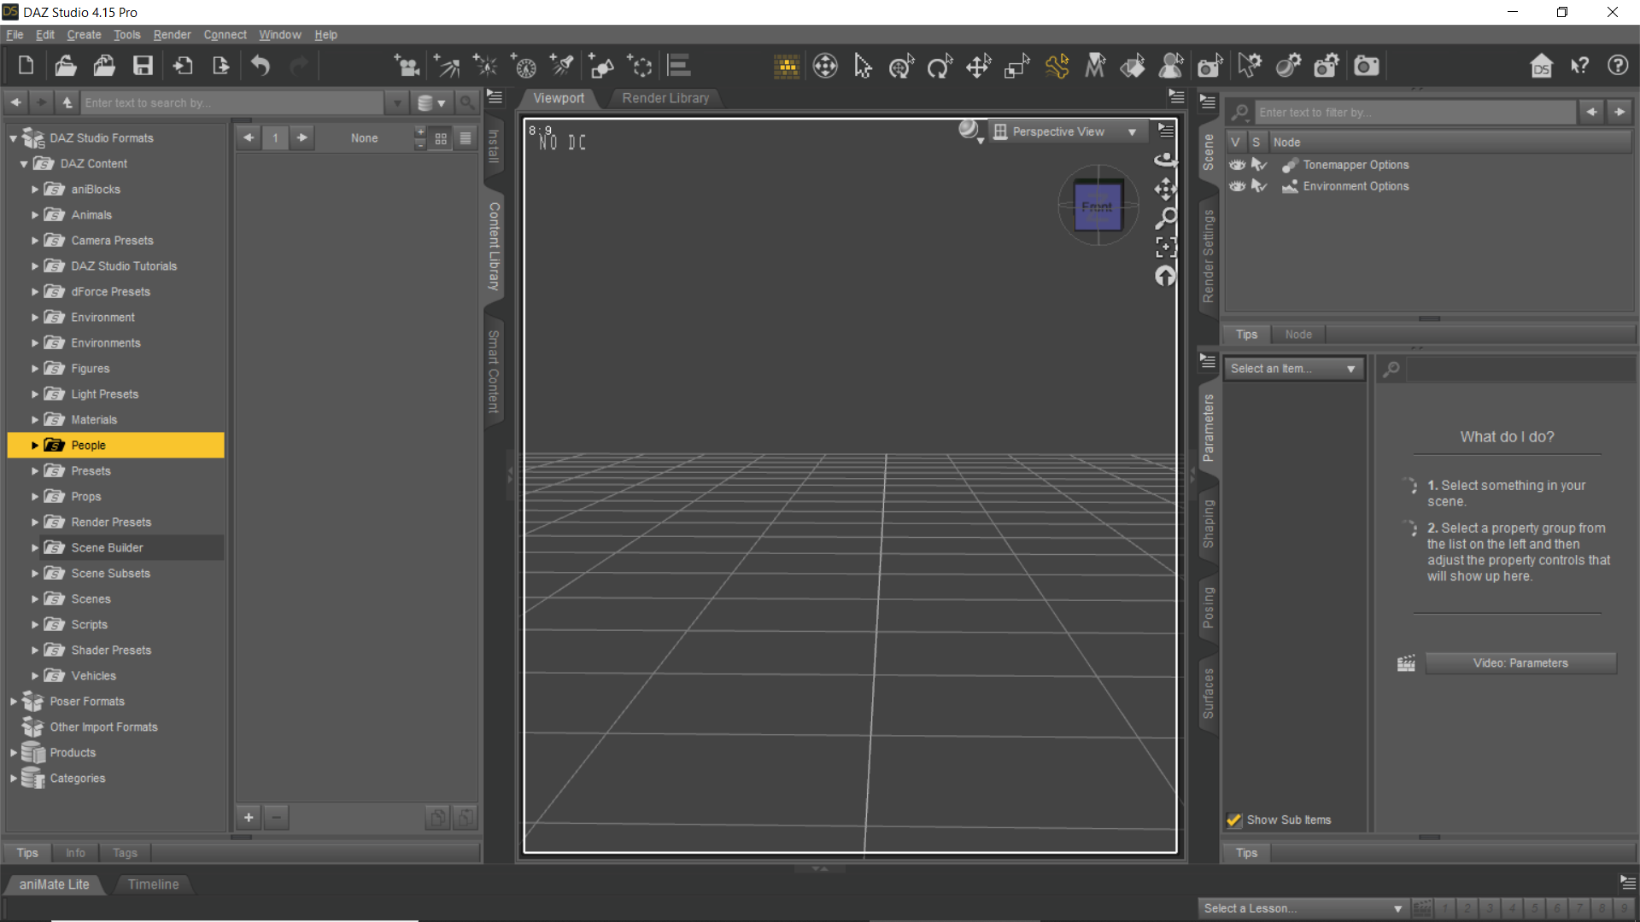This screenshot has height=922, width=1640.
Task: Expand the People folder
Action: point(35,445)
